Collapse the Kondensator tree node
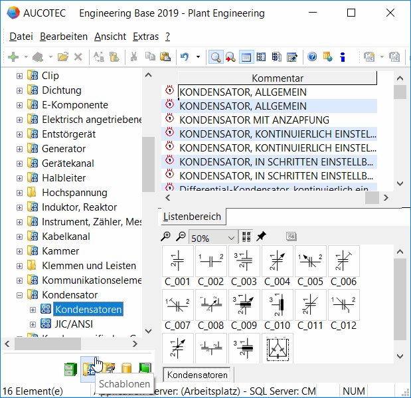This screenshot has height=398, width=411. pos(19,295)
